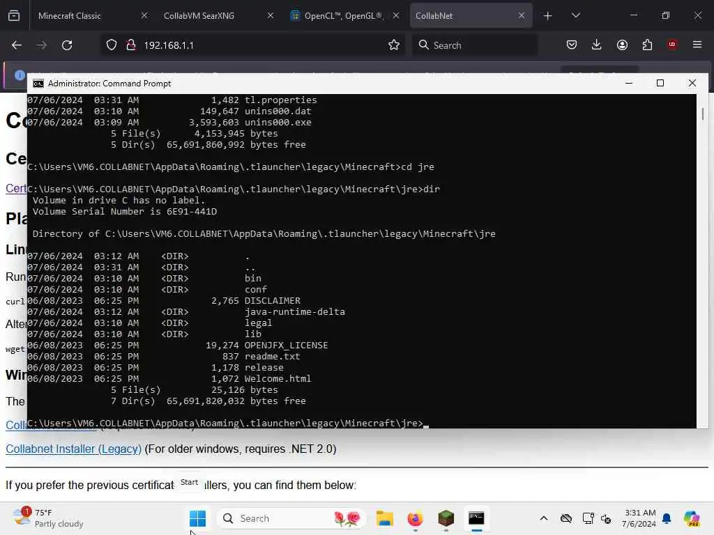The height and width of the screenshot is (535, 714).
Task: Reload the current page
Action: (67, 45)
